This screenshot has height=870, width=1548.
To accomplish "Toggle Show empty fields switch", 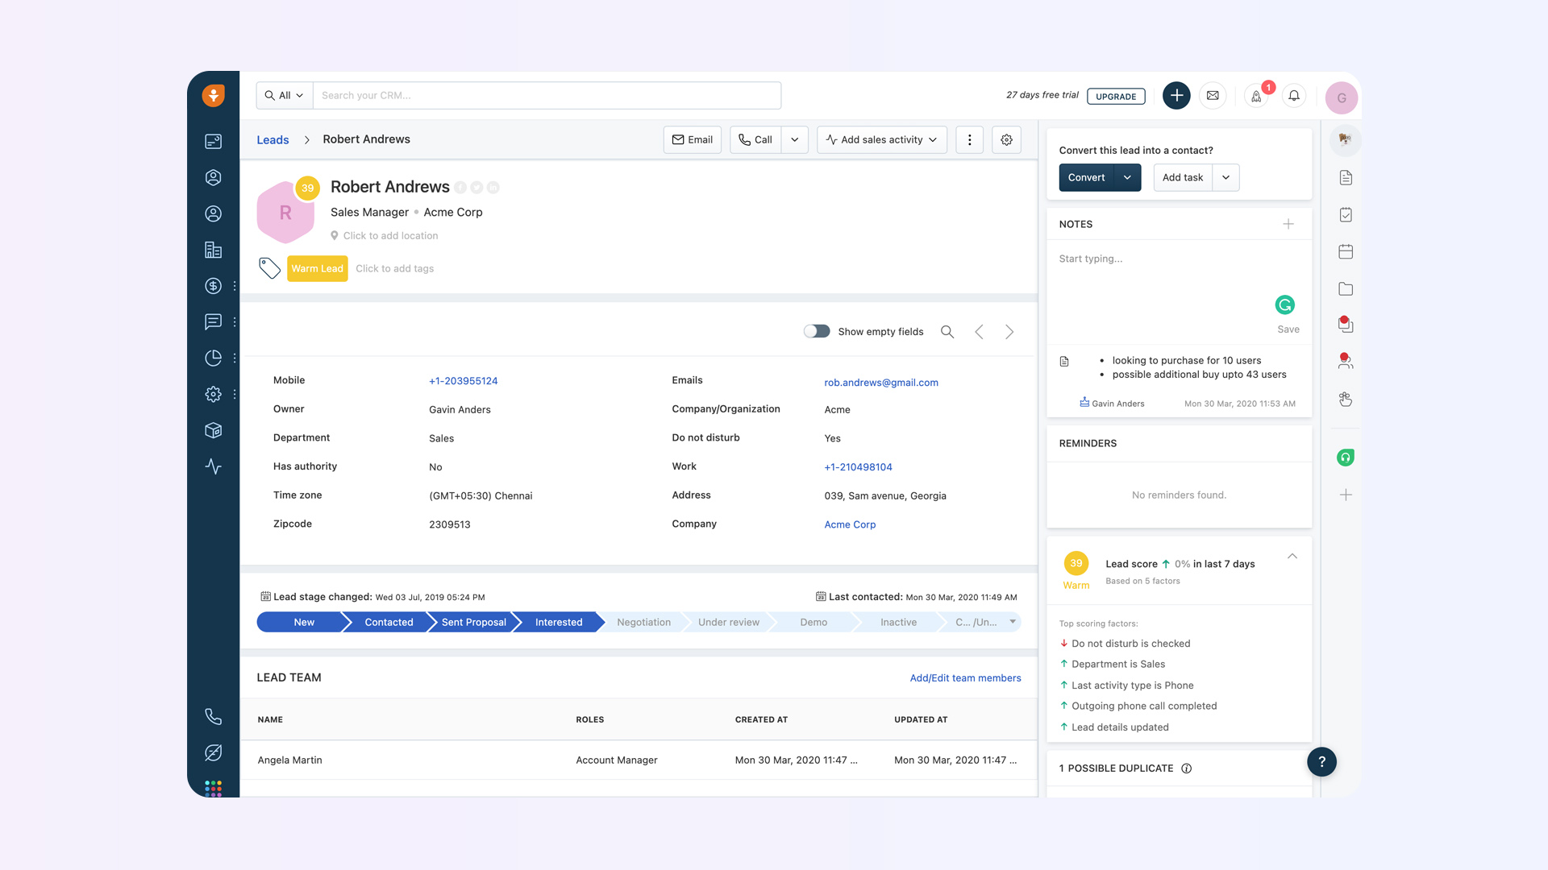I will point(817,331).
